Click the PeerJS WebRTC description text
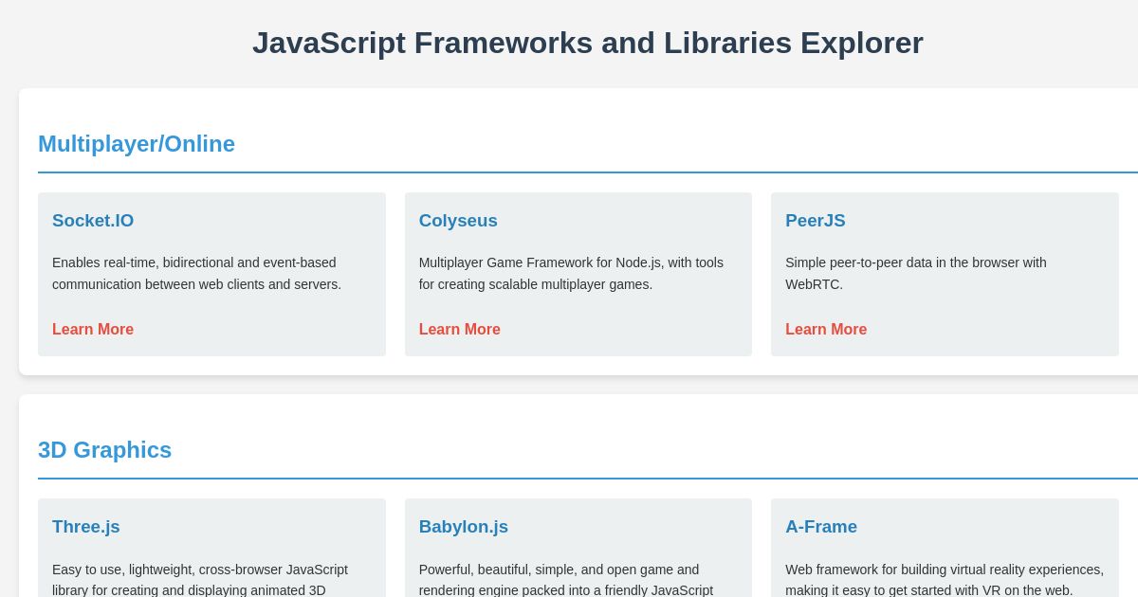This screenshot has height=597, width=1138. [915, 273]
